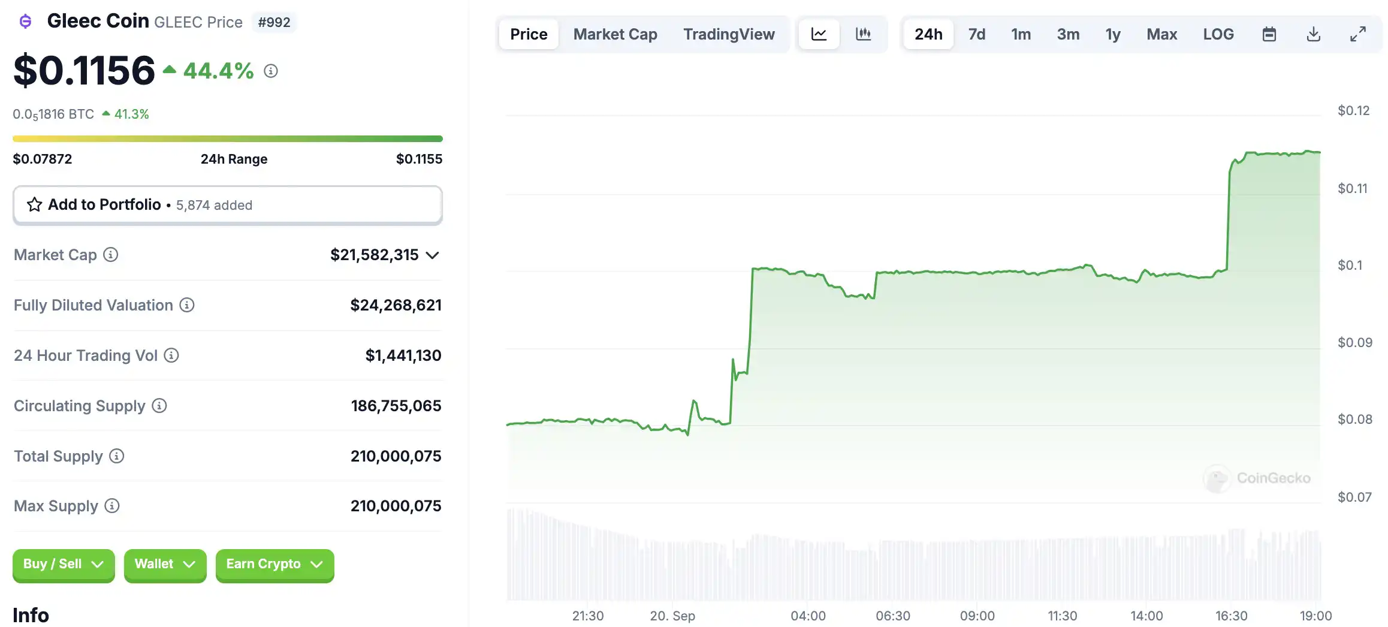Switch to the line chart view icon

(x=819, y=34)
